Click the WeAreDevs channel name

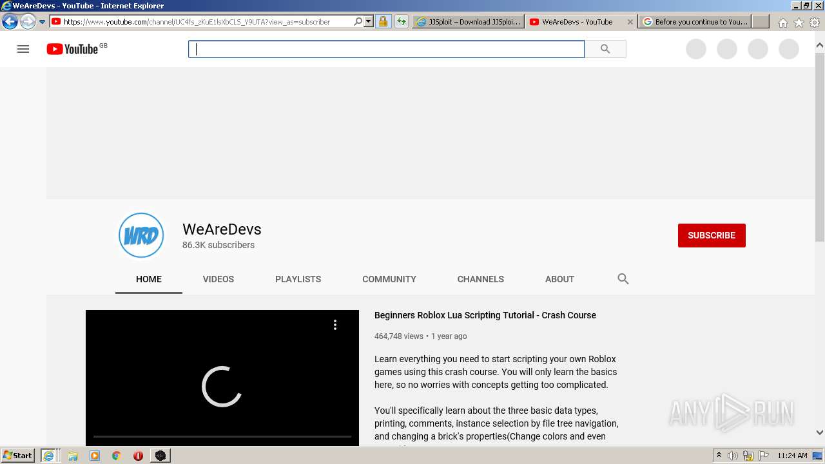(x=222, y=229)
